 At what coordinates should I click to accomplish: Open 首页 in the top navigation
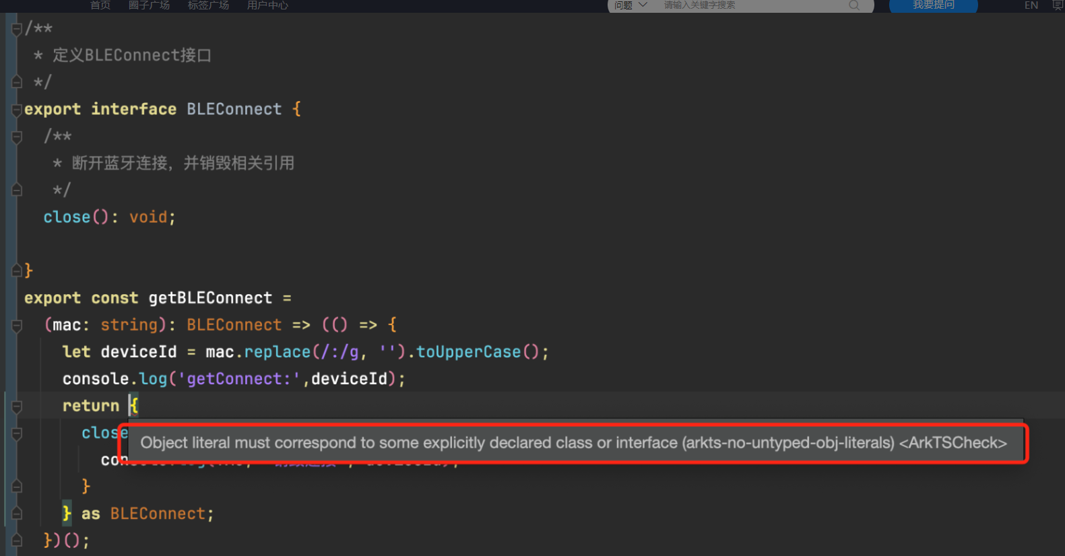pos(100,5)
